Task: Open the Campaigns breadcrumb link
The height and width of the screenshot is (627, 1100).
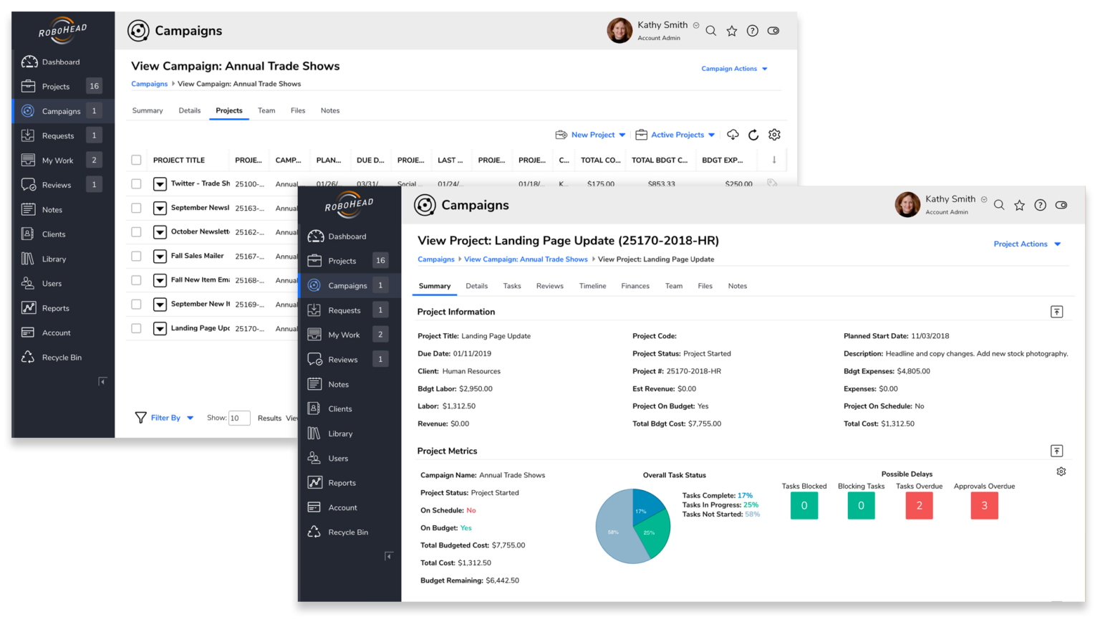Action: (436, 259)
